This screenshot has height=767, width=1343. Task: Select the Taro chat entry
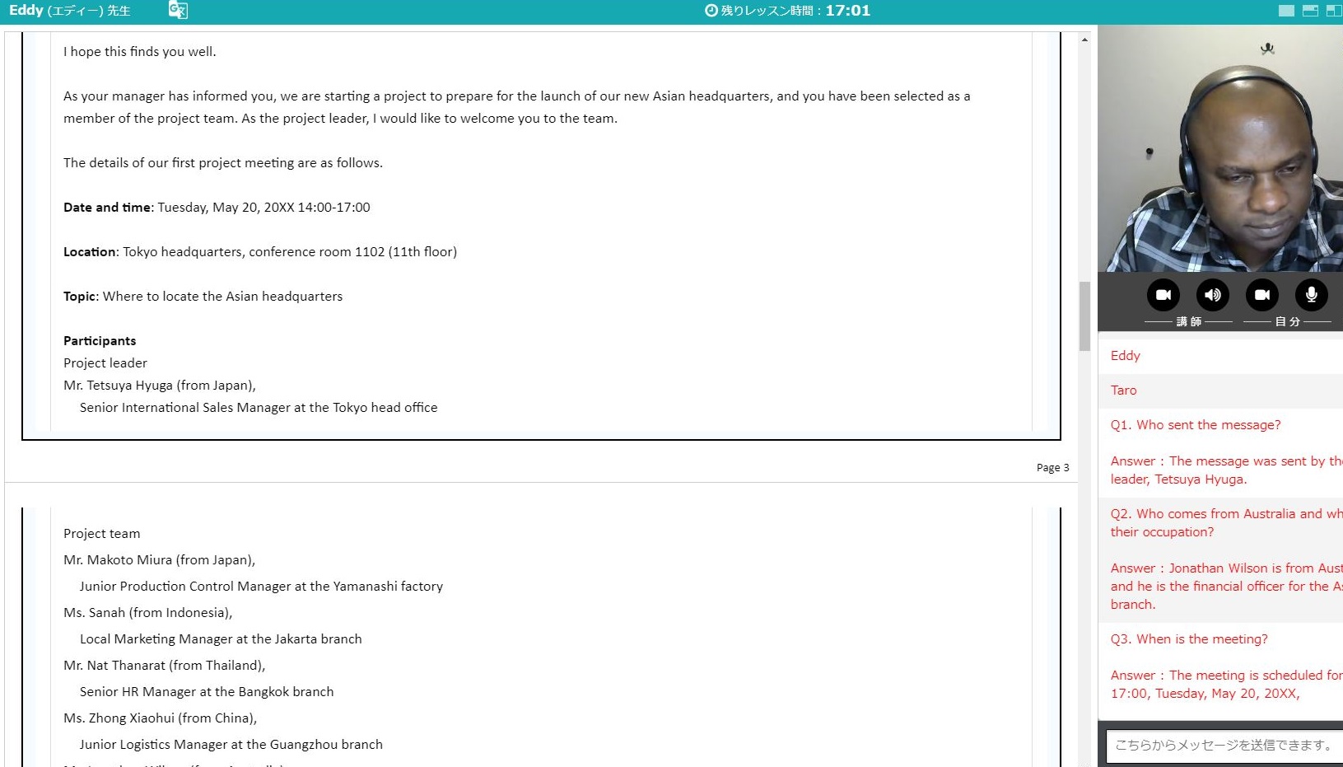point(1123,391)
